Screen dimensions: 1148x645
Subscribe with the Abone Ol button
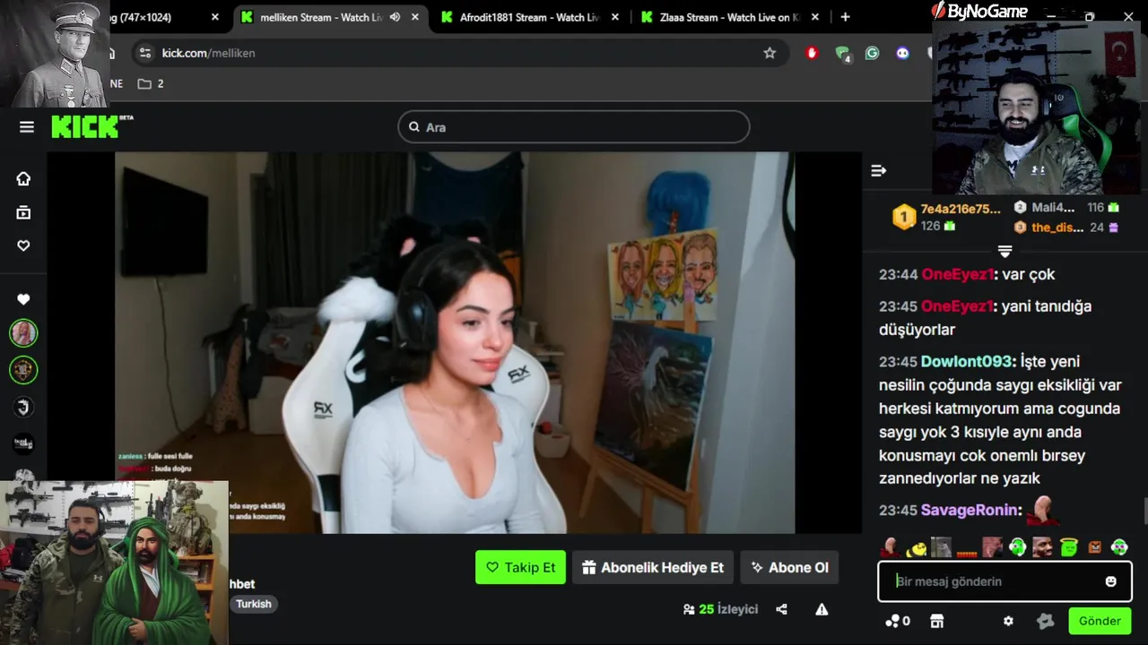click(789, 567)
